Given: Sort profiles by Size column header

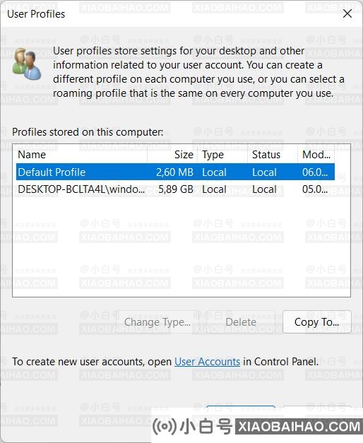Looking at the screenshot, I should coord(172,155).
